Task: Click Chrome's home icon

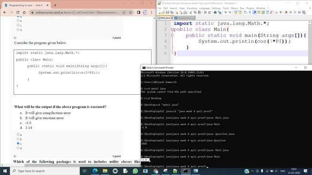Action: click(24, 12)
